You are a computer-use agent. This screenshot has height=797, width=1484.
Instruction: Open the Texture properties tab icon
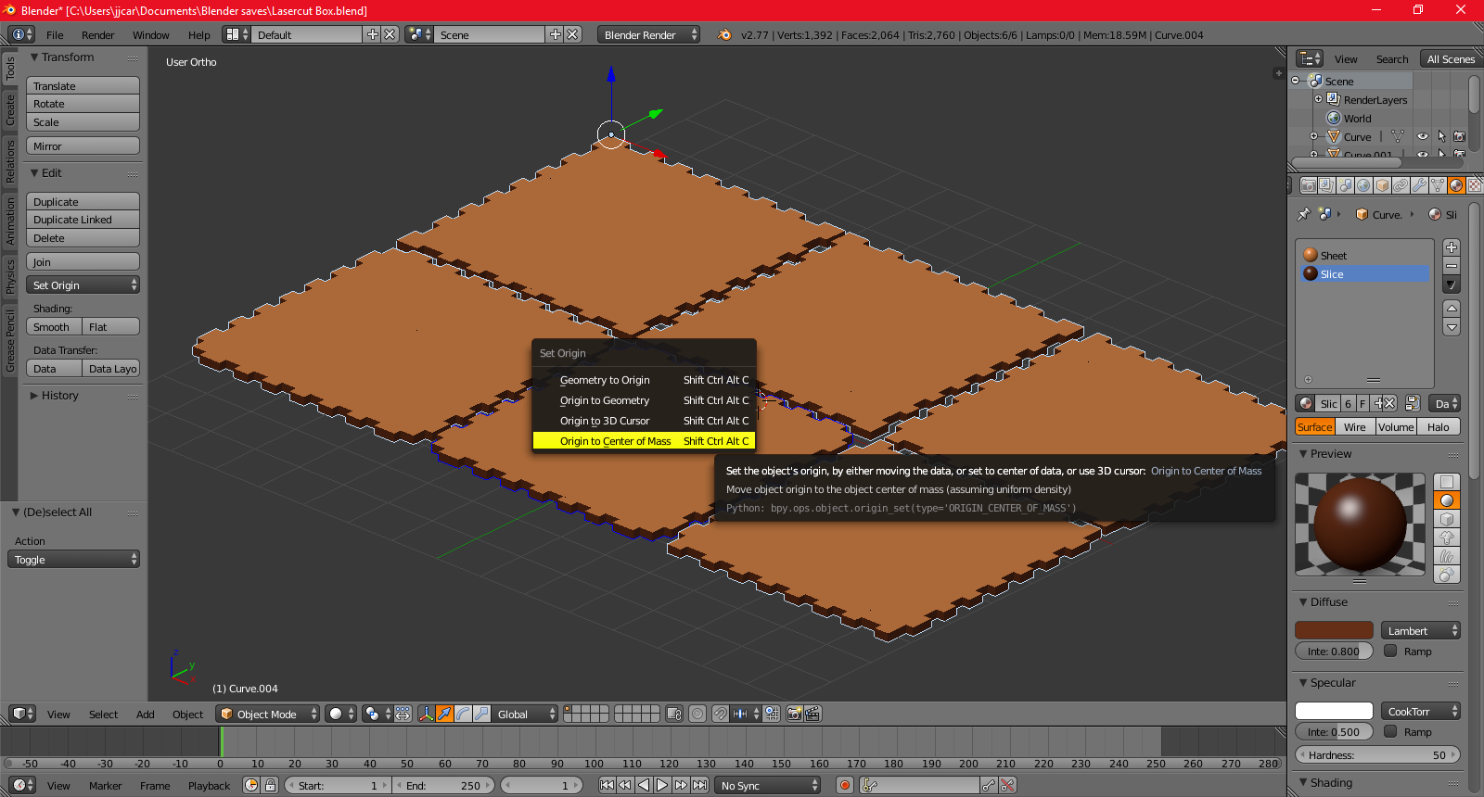click(1474, 185)
